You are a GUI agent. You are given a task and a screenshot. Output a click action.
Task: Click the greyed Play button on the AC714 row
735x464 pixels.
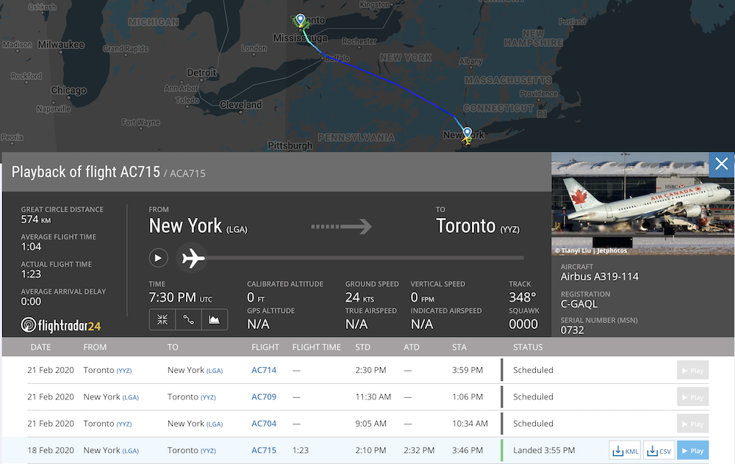pyautogui.click(x=692, y=370)
